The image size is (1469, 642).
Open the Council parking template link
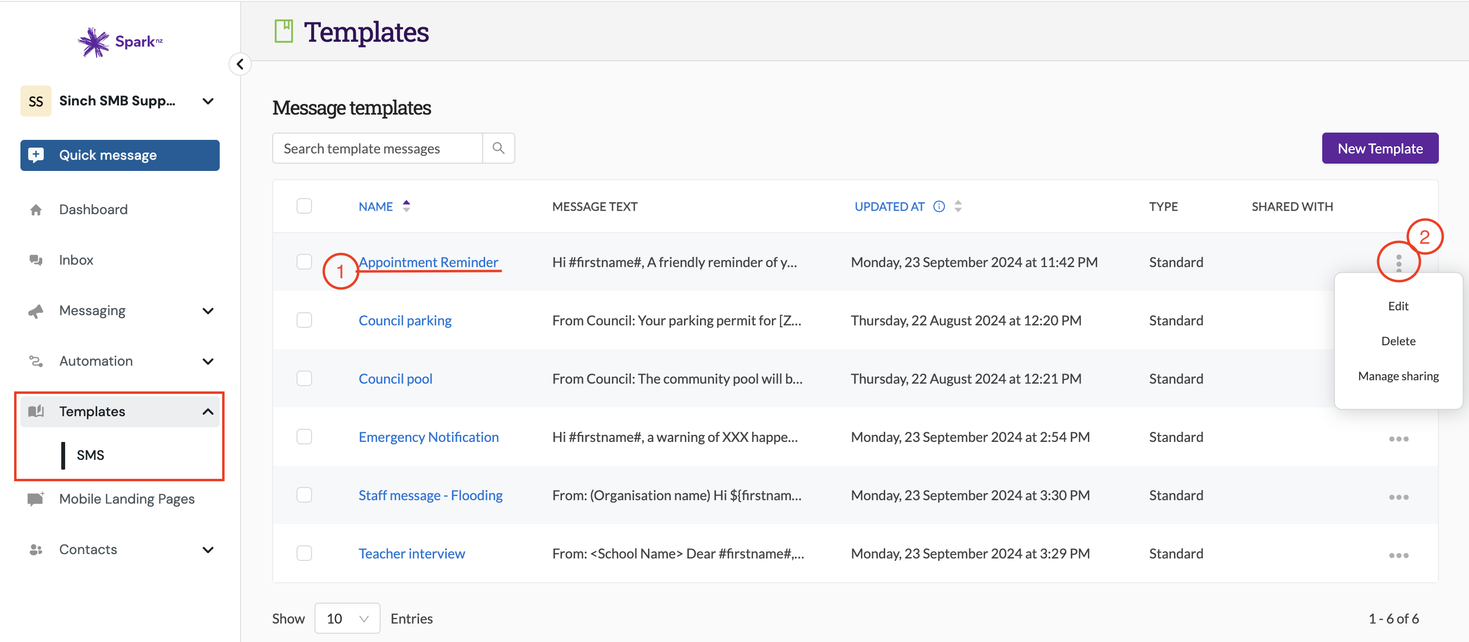[x=405, y=320]
